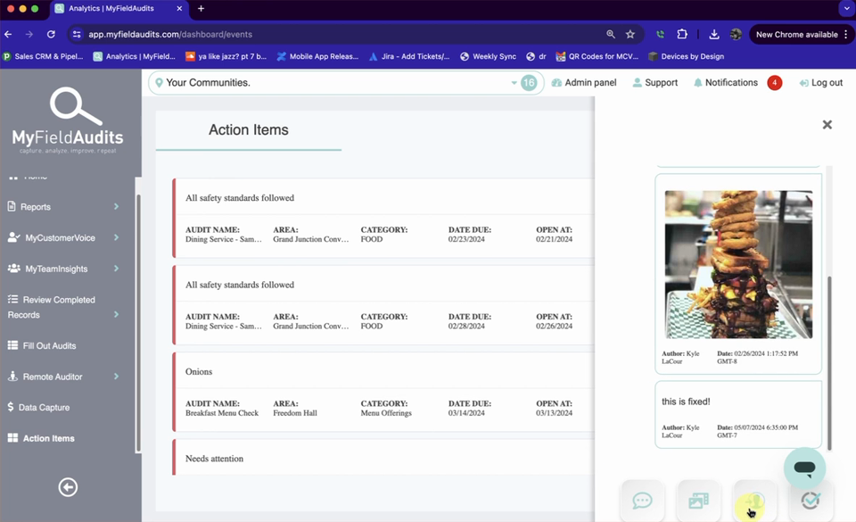Viewport: 856px width, 522px height.
Task: Click the mark-complete checkmark icon
Action: click(811, 501)
